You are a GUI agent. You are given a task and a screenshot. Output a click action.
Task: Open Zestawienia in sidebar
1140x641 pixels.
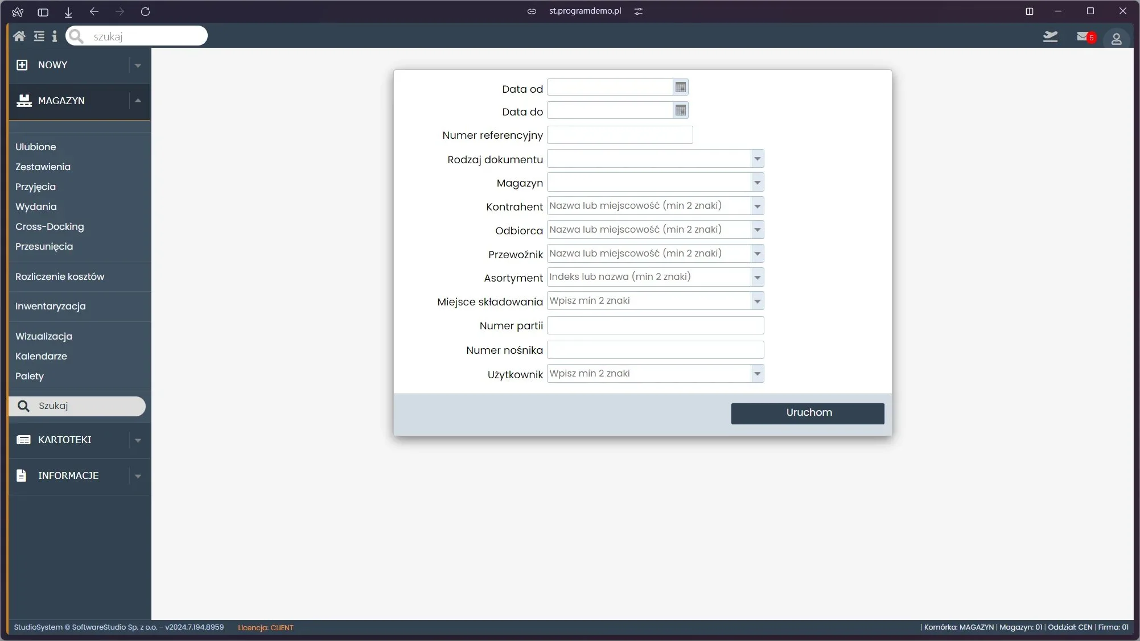pyautogui.click(x=43, y=167)
